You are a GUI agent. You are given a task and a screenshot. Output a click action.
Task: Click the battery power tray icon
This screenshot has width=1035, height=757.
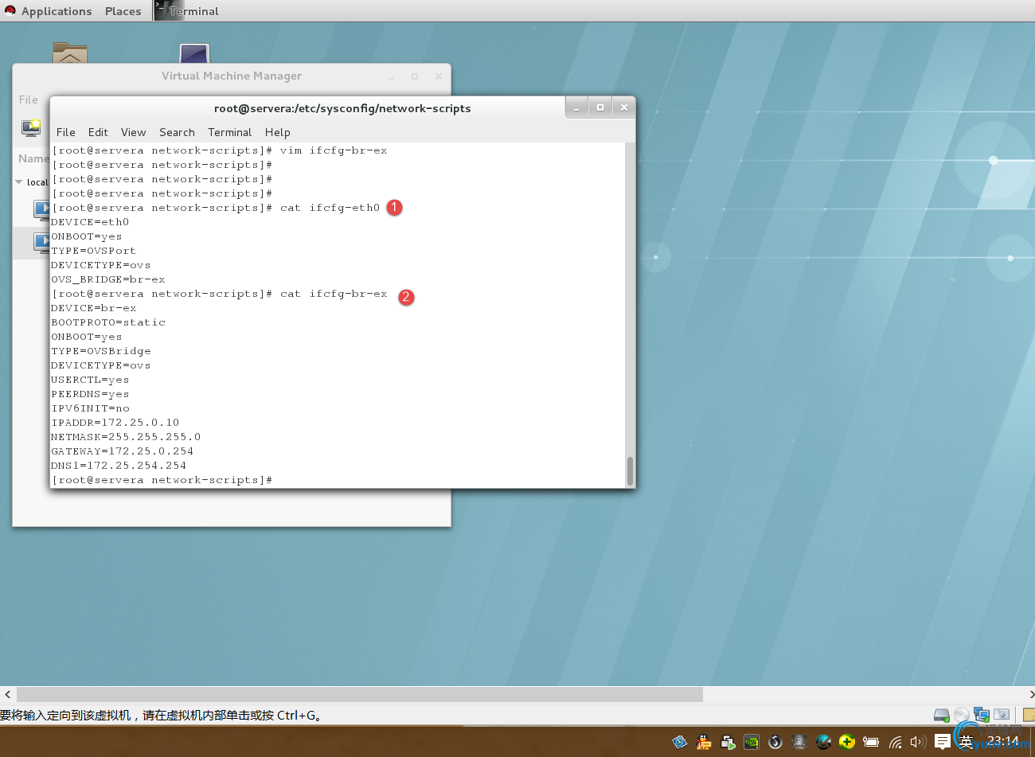click(x=871, y=742)
